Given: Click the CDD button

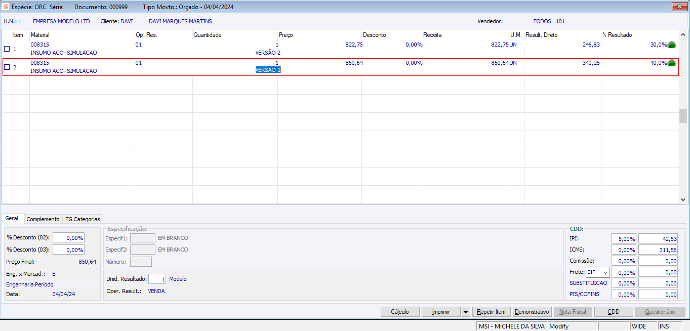Looking at the screenshot, I should pyautogui.click(x=614, y=312).
